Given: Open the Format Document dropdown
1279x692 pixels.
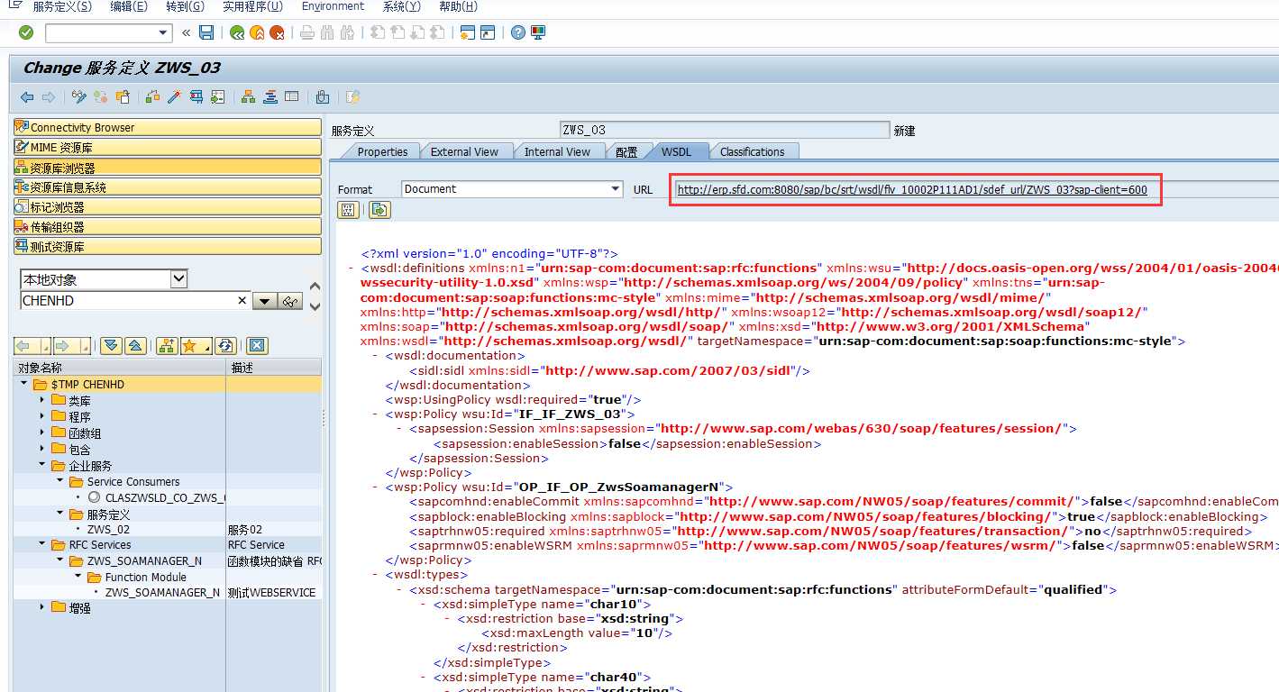Looking at the screenshot, I should [616, 188].
